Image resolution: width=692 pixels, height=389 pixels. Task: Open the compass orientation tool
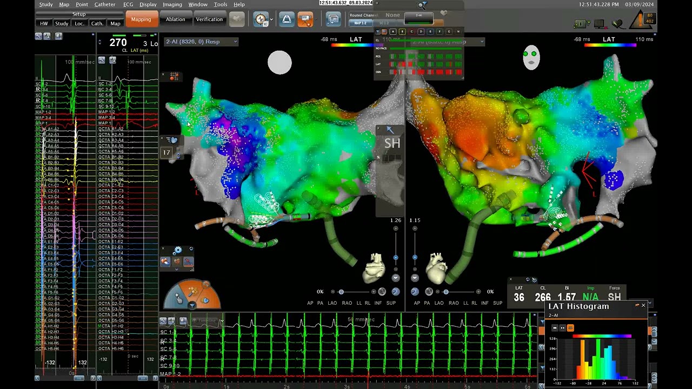coord(261,19)
